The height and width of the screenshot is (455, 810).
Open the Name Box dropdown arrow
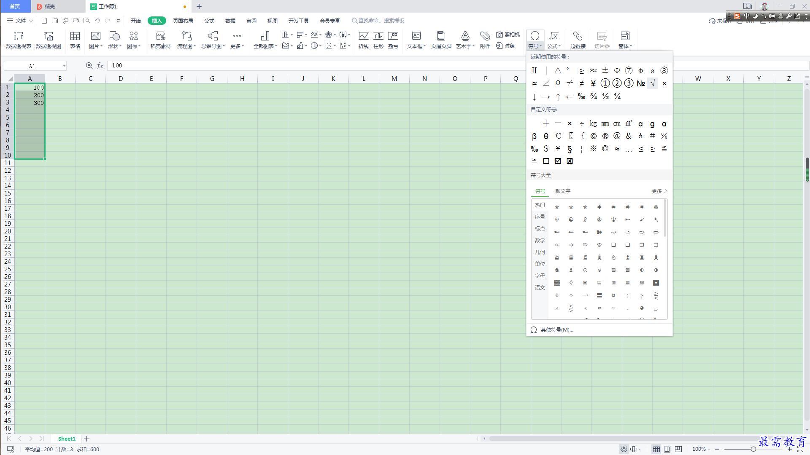coord(64,66)
